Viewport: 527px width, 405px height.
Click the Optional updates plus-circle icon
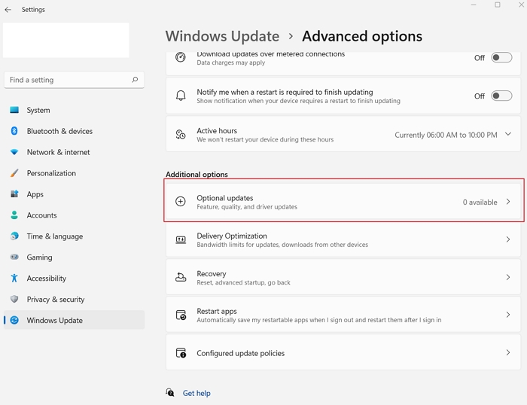(181, 201)
